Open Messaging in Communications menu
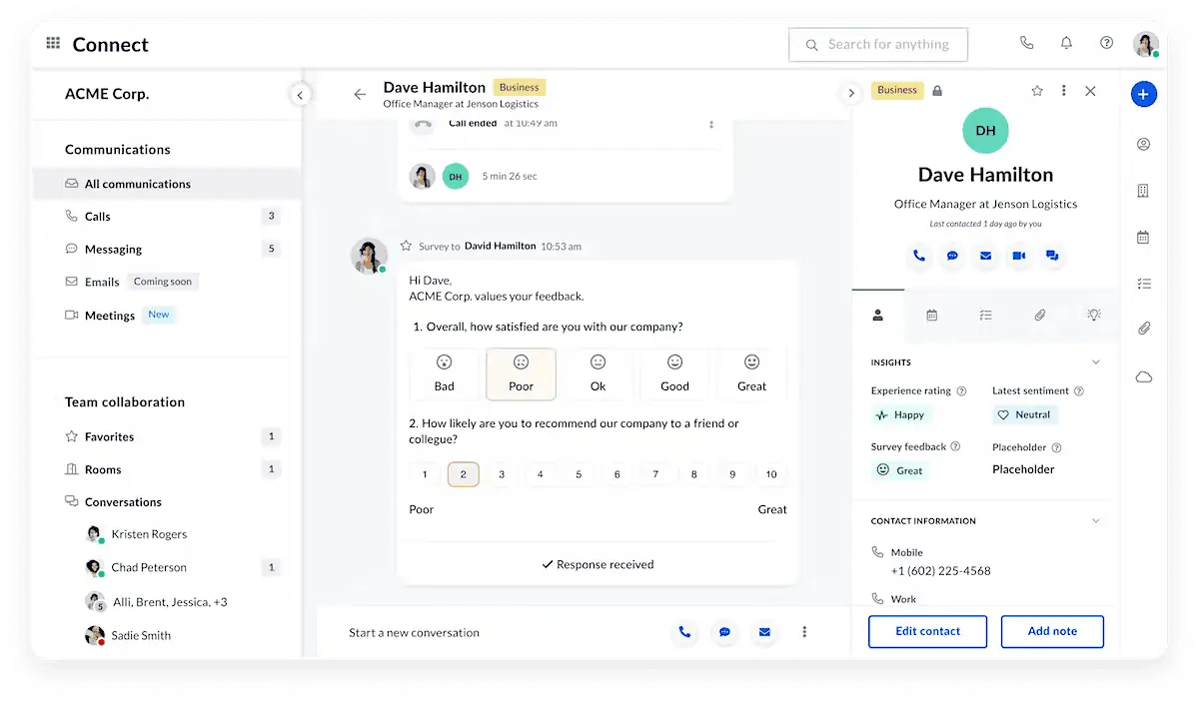 (113, 249)
